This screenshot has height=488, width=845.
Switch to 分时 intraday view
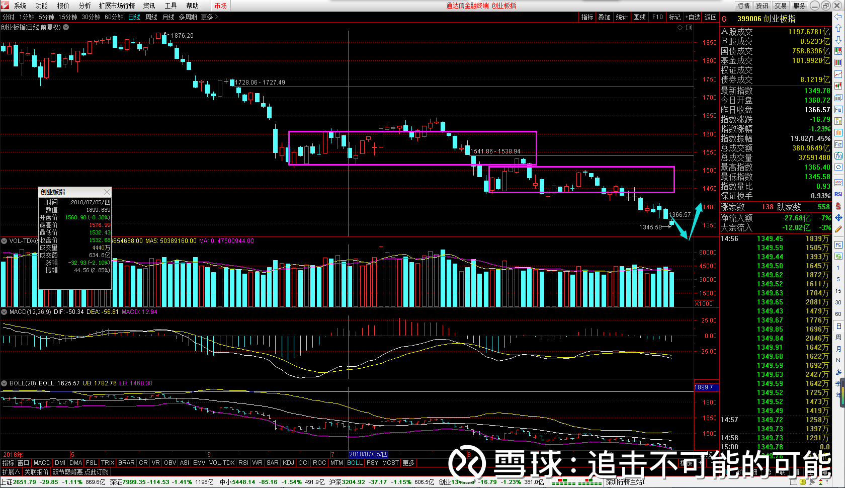tap(9, 17)
